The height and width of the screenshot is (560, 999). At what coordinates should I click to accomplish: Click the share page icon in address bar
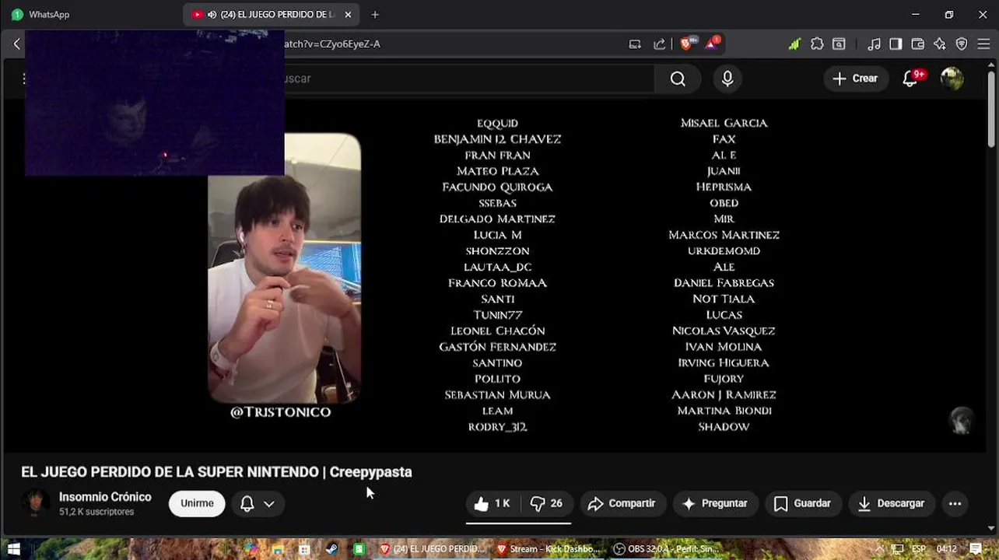point(659,44)
